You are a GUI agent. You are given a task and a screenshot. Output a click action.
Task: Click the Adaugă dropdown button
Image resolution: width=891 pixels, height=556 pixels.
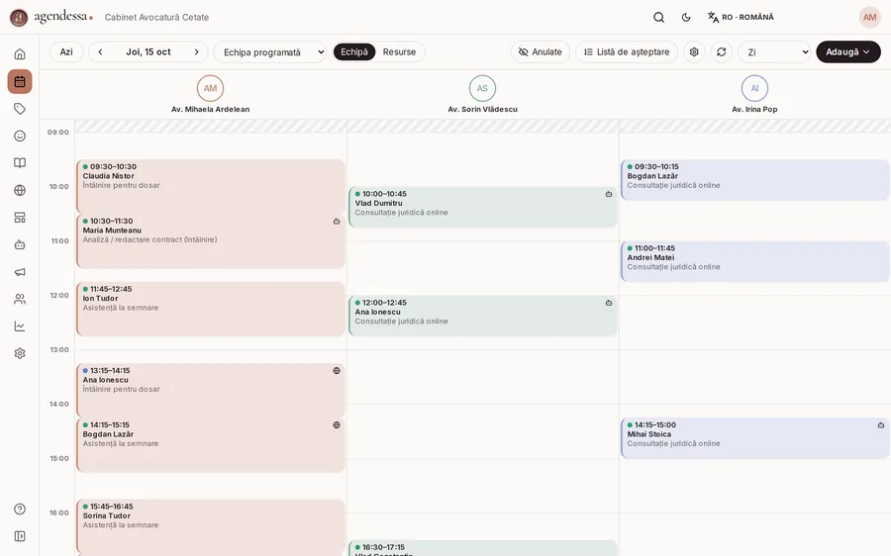pos(847,51)
